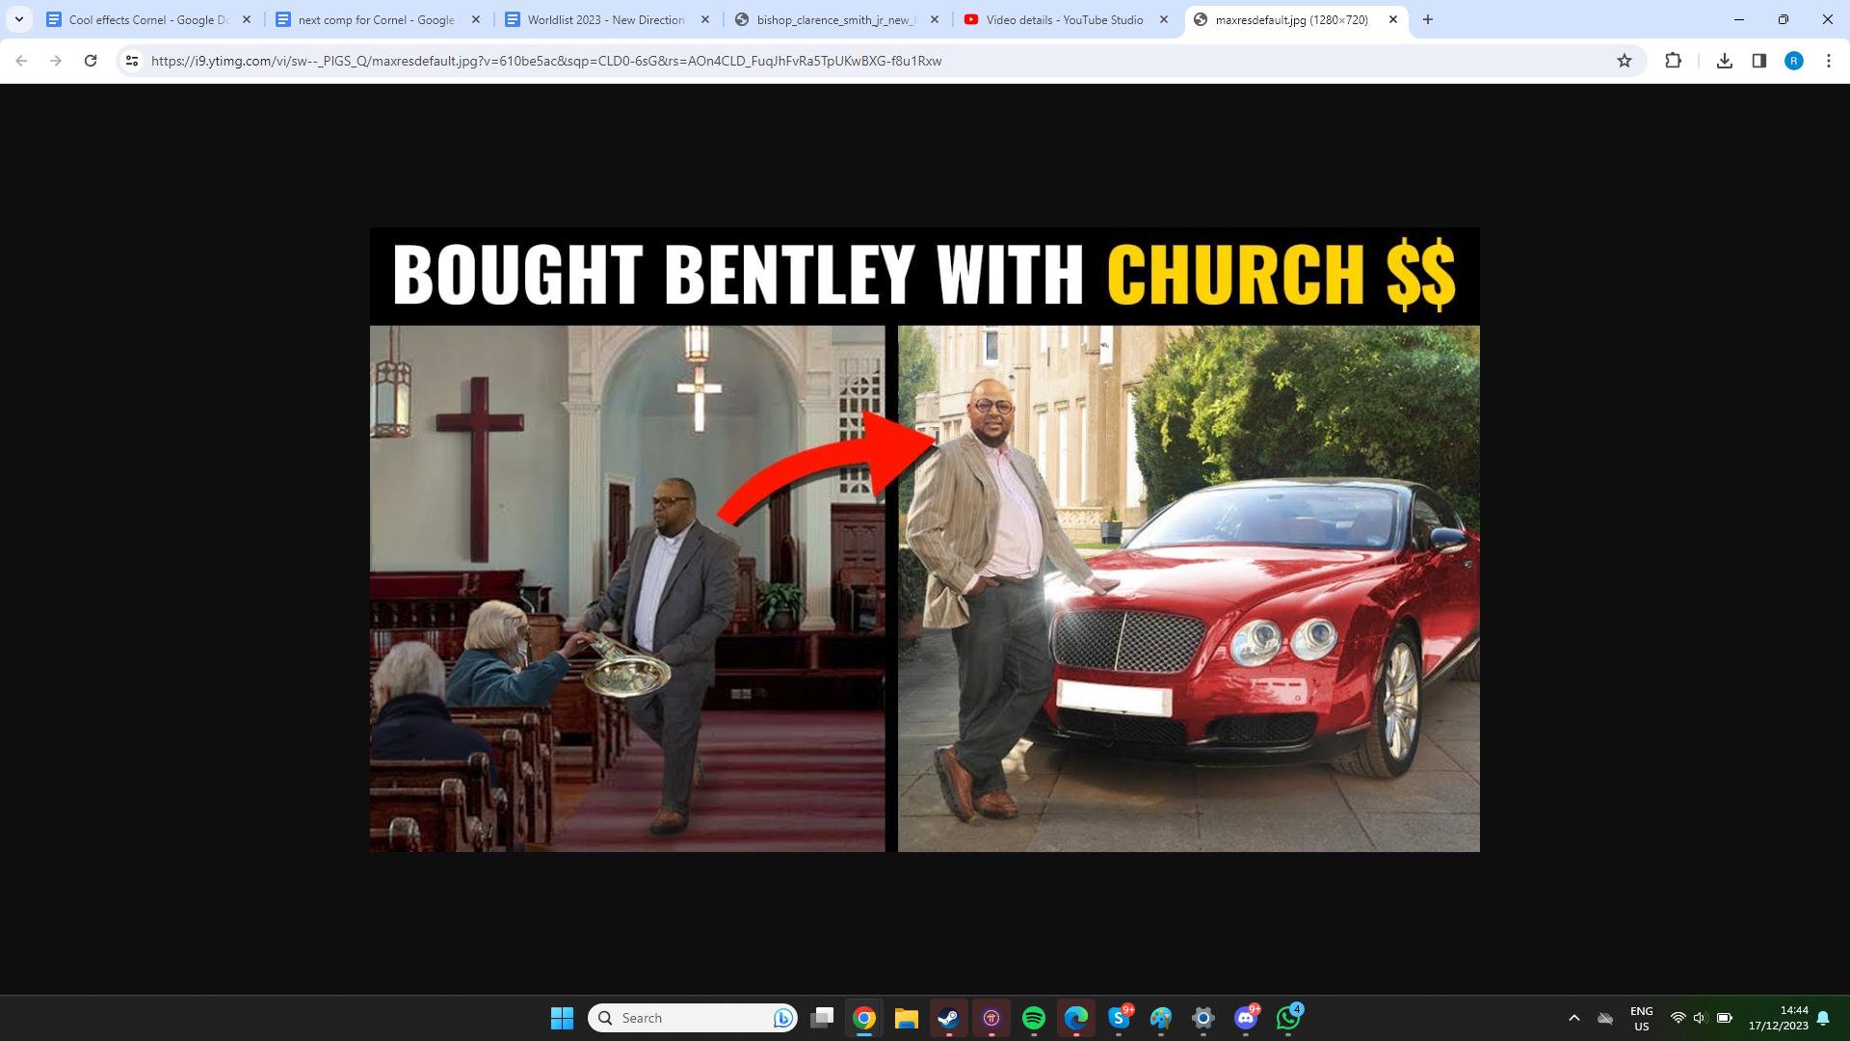Minimize the Chrome window
Image resolution: width=1850 pixels, height=1041 pixels.
pos(1739,19)
